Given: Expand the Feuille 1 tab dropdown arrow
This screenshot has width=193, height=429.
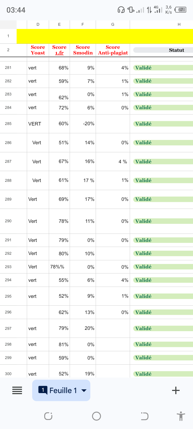Looking at the screenshot, I should tap(84, 390).
